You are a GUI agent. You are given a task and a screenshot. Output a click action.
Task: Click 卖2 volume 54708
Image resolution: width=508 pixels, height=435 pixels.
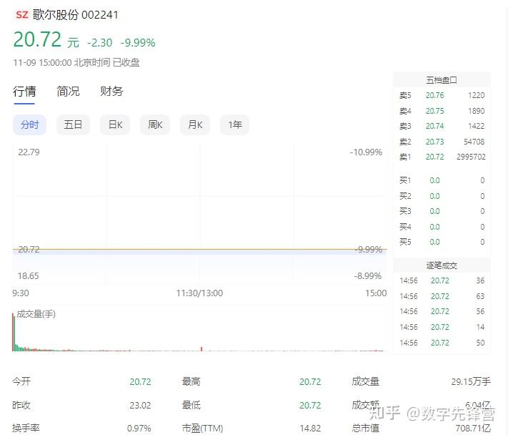[474, 142]
